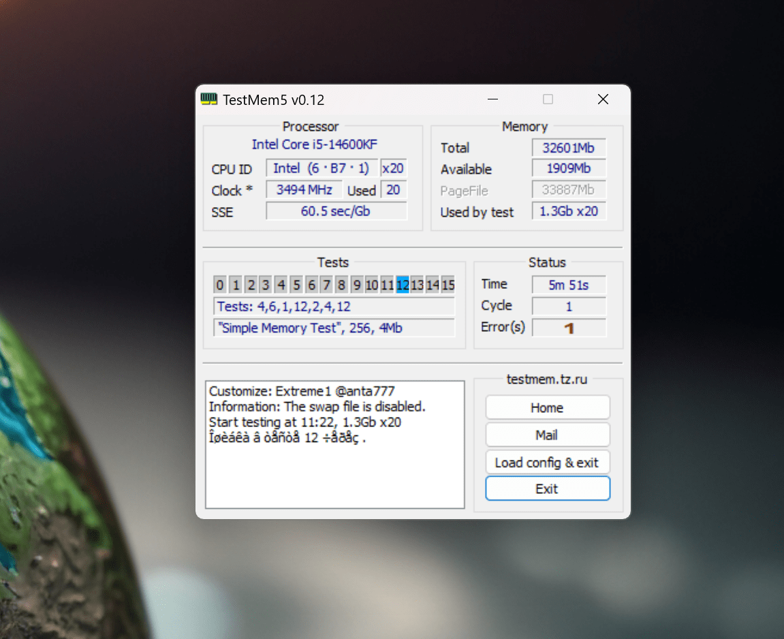Click the Used by test 1.3Gb x20 value
Viewport: 784px width, 639px height.
coord(569,211)
